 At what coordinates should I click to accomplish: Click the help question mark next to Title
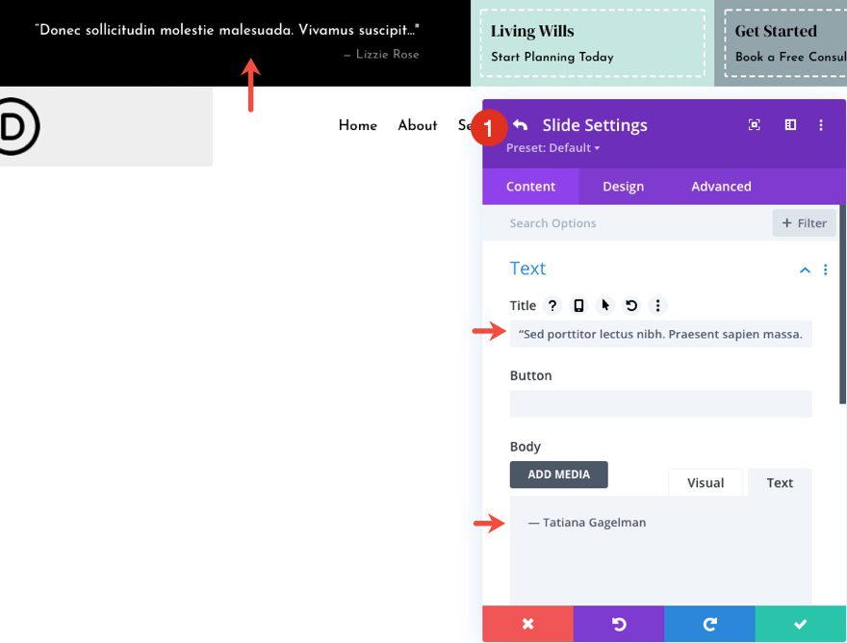(552, 305)
